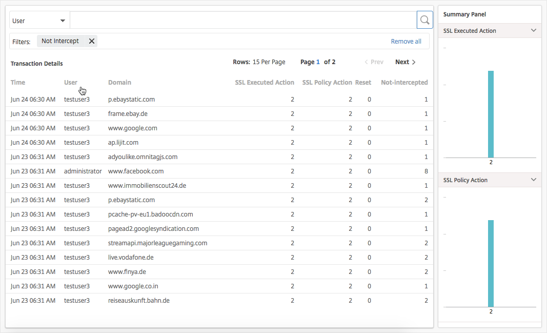Click inside the search text field
The image size is (547, 333).
pos(243,21)
